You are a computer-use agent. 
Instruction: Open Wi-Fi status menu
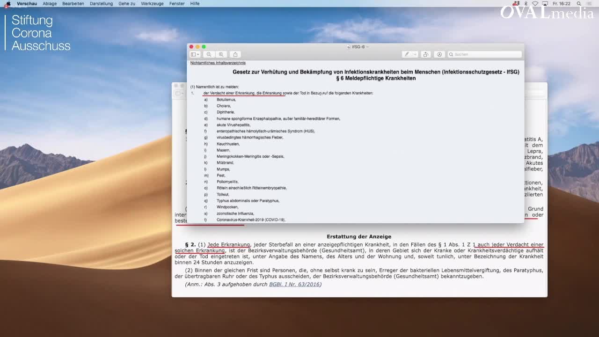click(x=535, y=3)
